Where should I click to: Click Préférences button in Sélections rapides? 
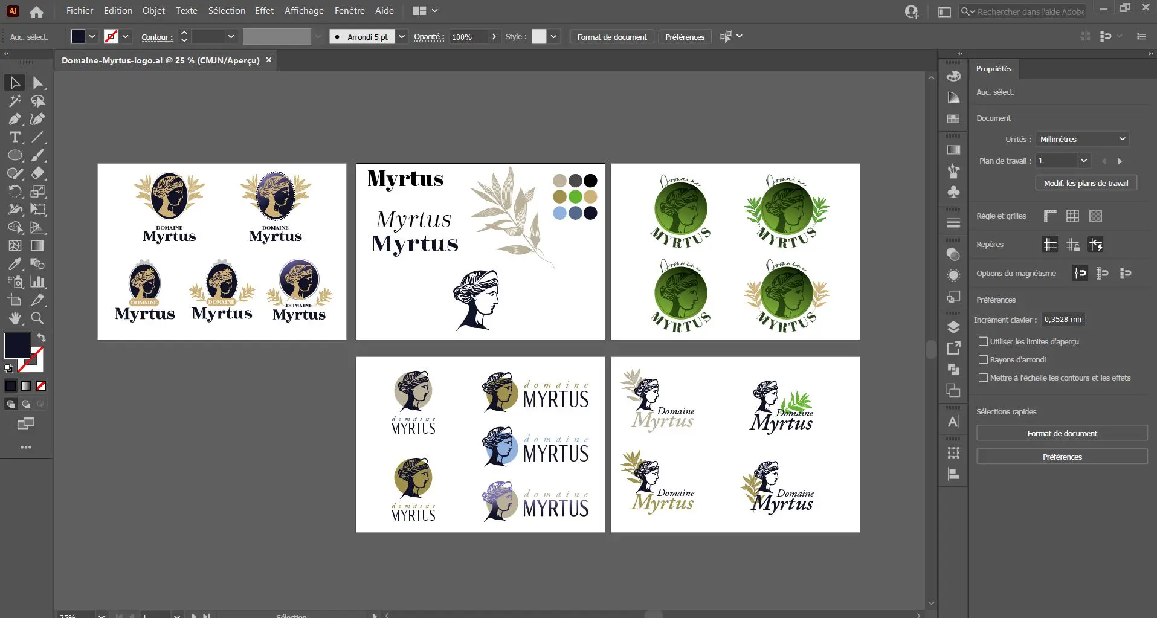click(1062, 457)
